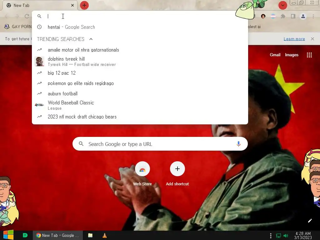This screenshot has width=320, height=240.
Task: Click Tyreek Hill's thumbnail photo
Action: click(40, 62)
